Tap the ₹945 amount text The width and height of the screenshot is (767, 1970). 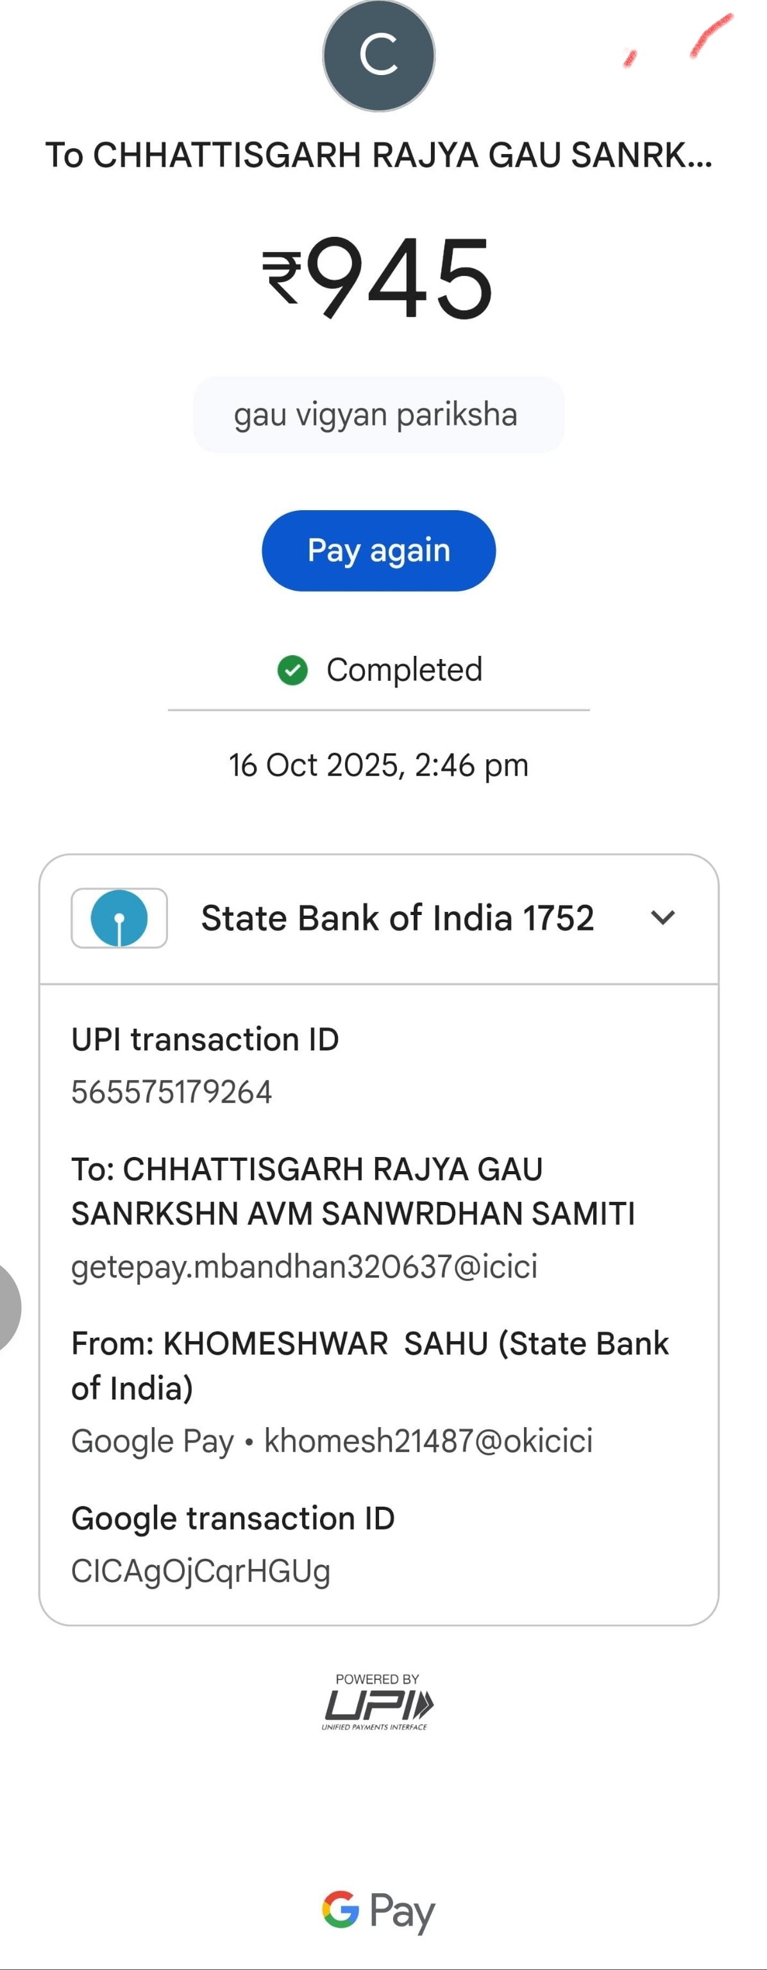[x=378, y=277]
